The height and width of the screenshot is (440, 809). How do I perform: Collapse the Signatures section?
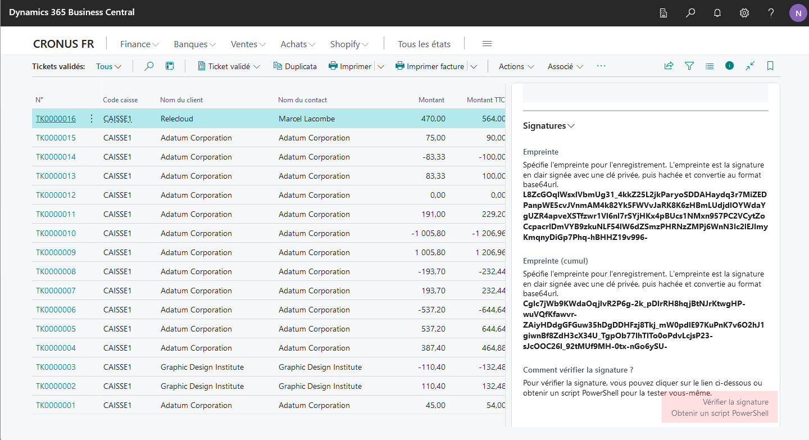(549, 126)
